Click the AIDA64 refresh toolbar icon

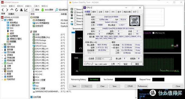tap(17, 10)
